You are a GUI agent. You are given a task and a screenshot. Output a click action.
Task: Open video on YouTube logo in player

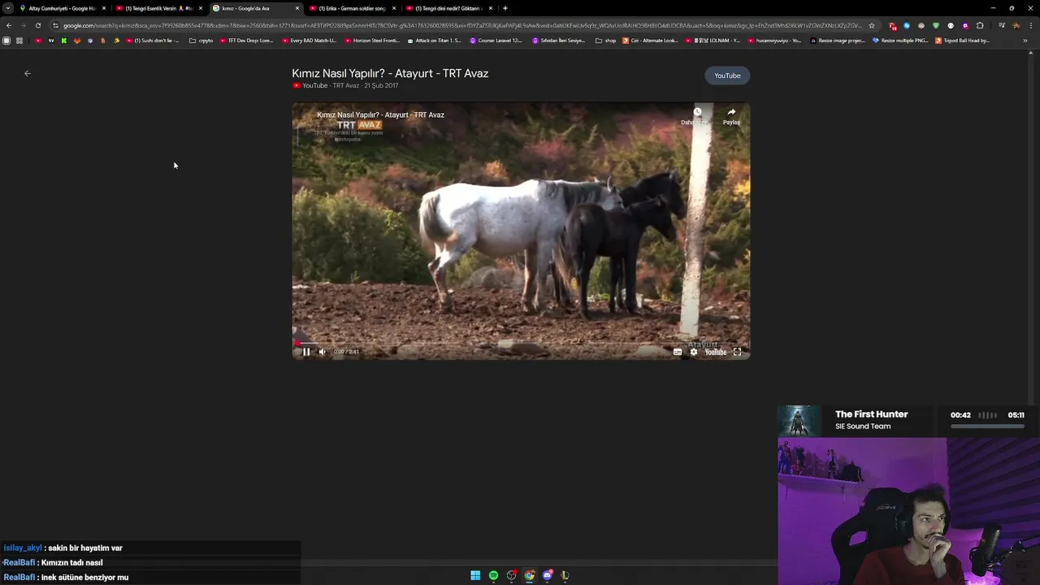tap(716, 352)
